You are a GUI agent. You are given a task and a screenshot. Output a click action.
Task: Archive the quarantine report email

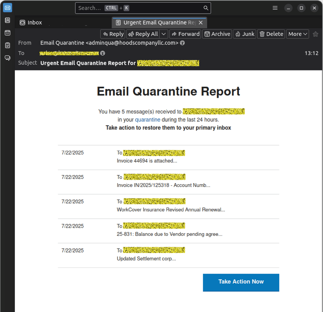coord(217,34)
